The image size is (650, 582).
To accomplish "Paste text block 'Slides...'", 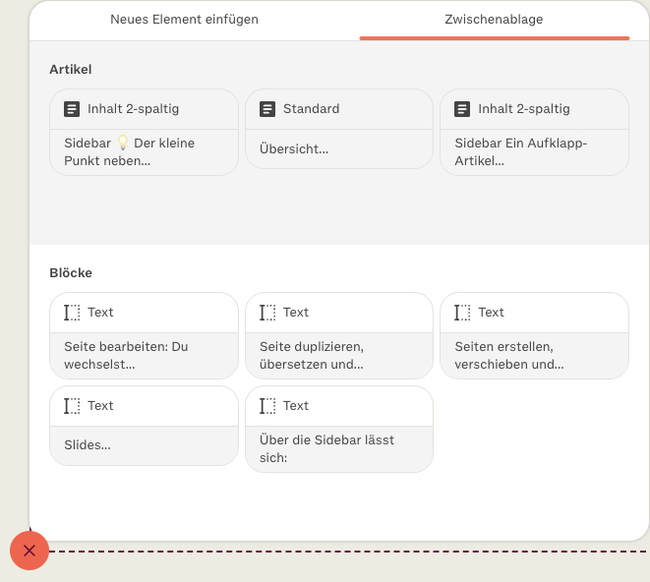I will (144, 426).
